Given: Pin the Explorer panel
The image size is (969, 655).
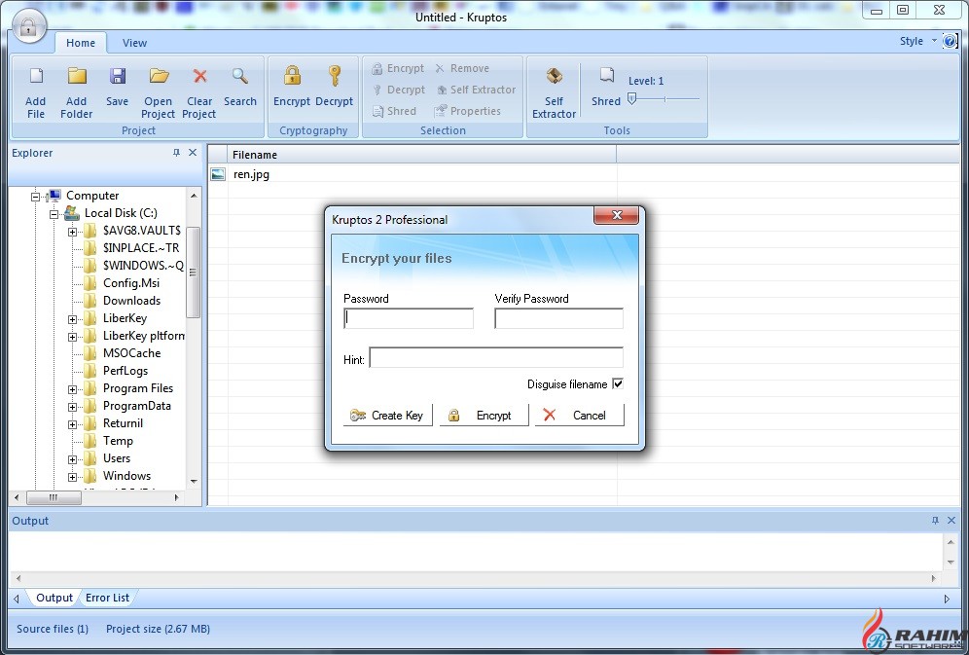Looking at the screenshot, I should click(x=176, y=153).
